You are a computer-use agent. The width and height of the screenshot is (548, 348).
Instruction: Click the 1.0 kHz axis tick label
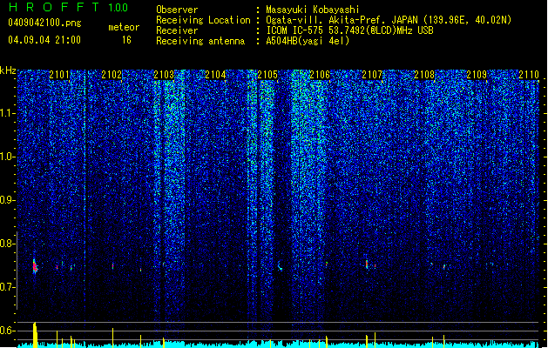click(8, 157)
